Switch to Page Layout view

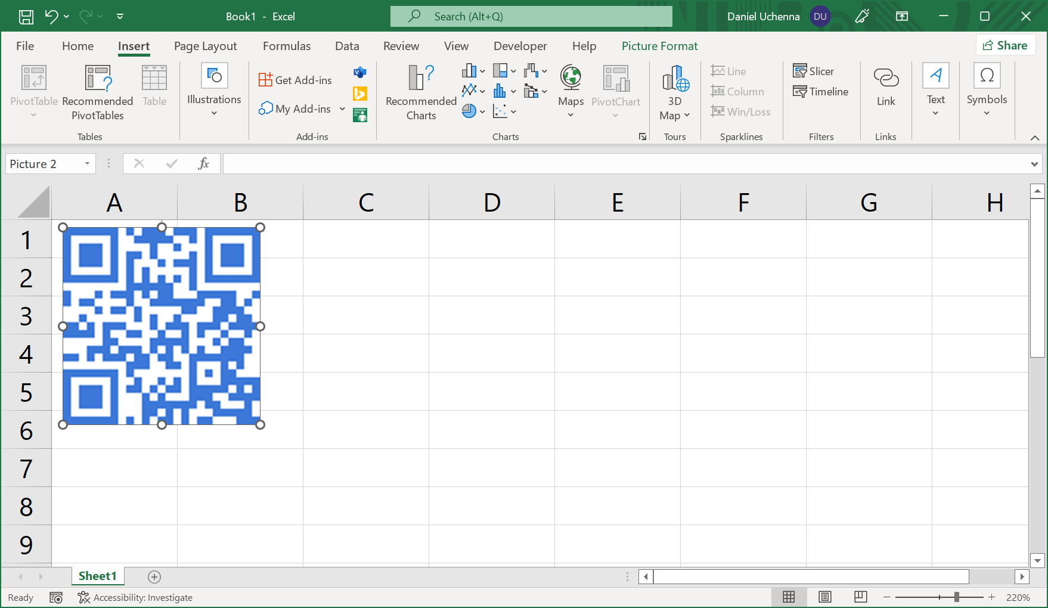tap(824, 597)
